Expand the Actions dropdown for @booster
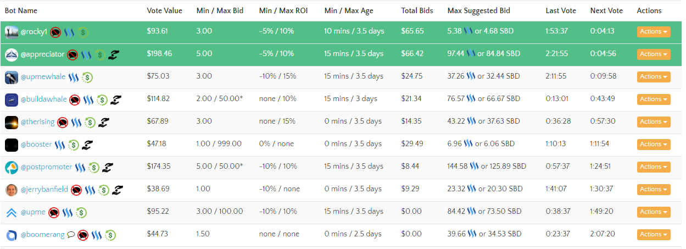The height and width of the screenshot is (249, 686). [653, 145]
